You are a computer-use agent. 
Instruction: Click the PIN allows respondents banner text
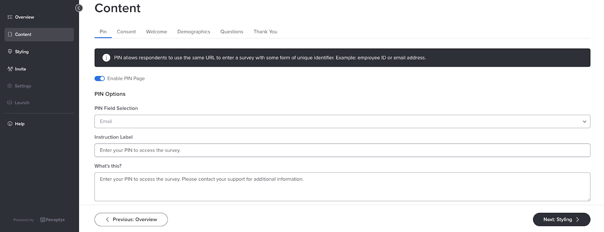270,58
